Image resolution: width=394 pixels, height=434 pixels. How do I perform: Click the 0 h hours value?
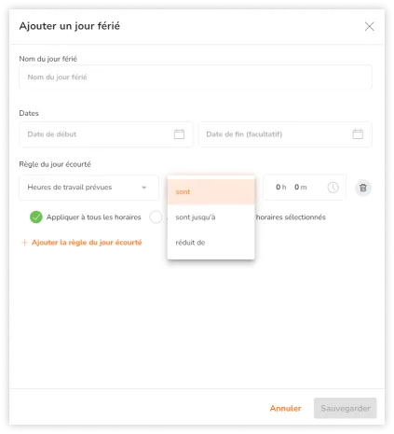tap(280, 187)
